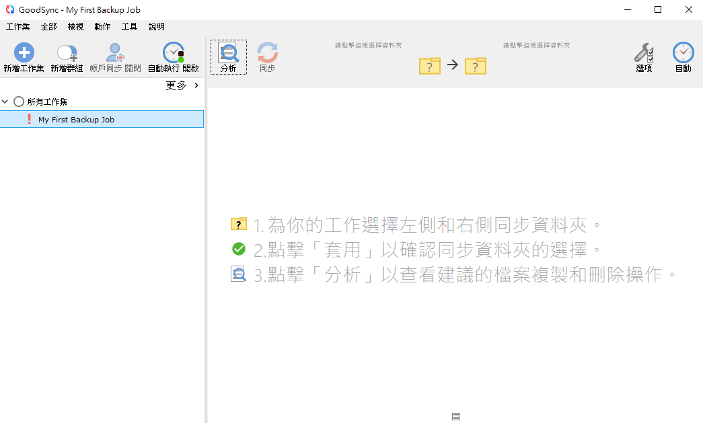This screenshot has width=703, height=423.
Task: Click the 新增工作集 plus icon
Action: pyautogui.click(x=24, y=52)
